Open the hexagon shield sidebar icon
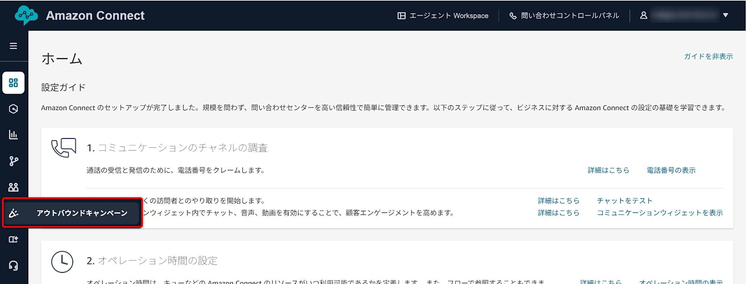This screenshot has height=284, width=746. [13, 109]
